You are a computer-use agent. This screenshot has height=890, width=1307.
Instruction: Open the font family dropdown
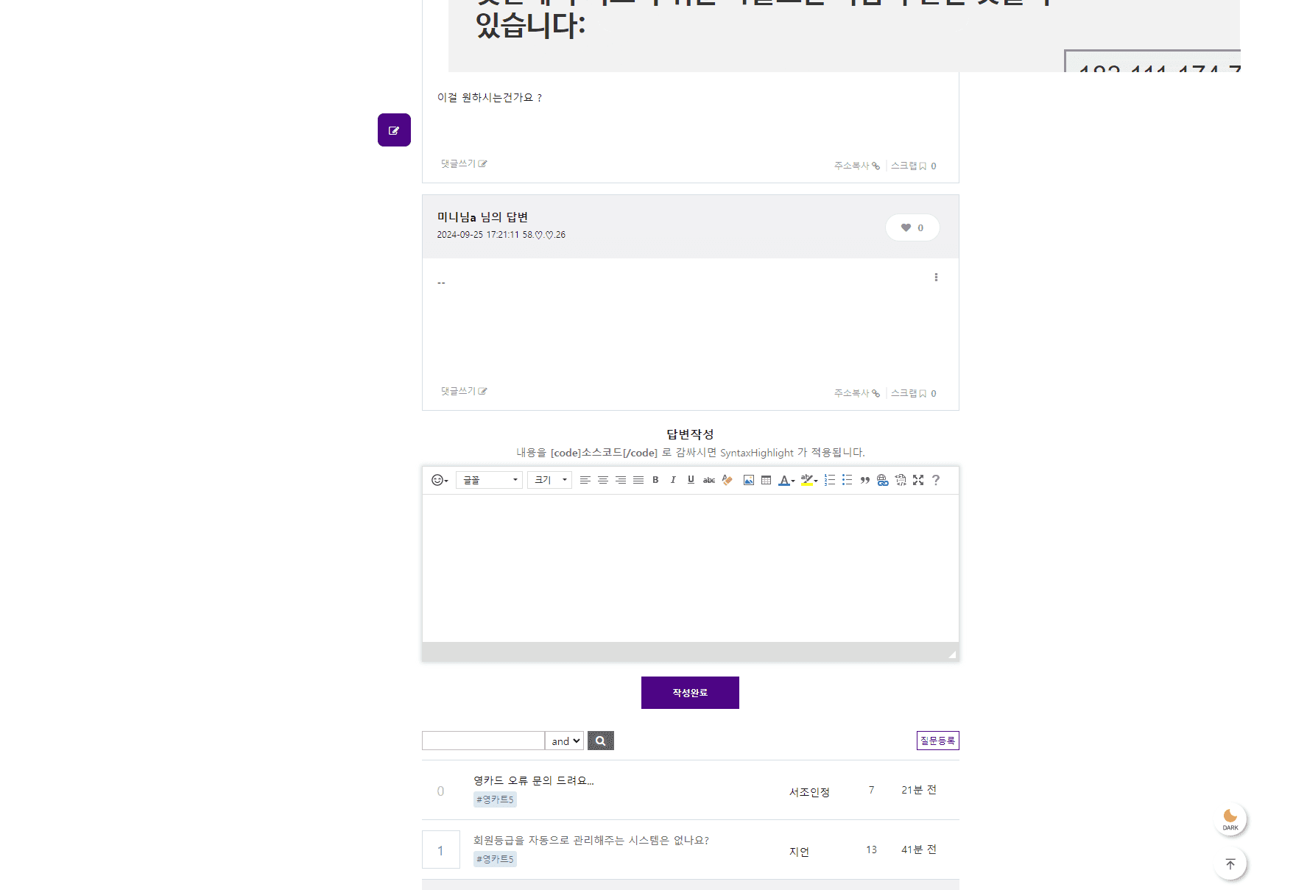[489, 480]
